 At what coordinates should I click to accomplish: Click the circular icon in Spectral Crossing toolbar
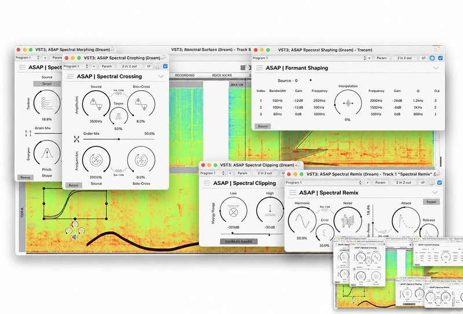pyautogui.click(x=157, y=67)
